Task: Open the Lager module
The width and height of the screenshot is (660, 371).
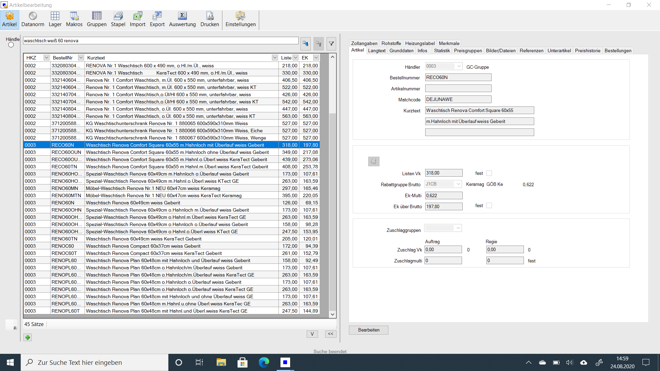Action: pyautogui.click(x=55, y=19)
